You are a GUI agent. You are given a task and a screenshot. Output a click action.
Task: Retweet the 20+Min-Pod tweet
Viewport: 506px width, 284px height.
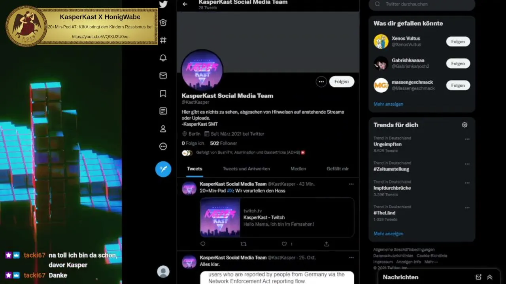pyautogui.click(x=244, y=244)
